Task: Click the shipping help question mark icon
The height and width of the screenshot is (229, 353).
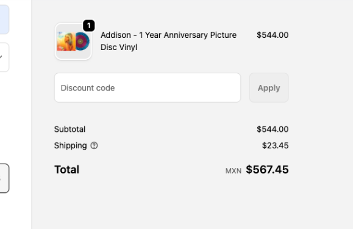Action: click(94, 145)
